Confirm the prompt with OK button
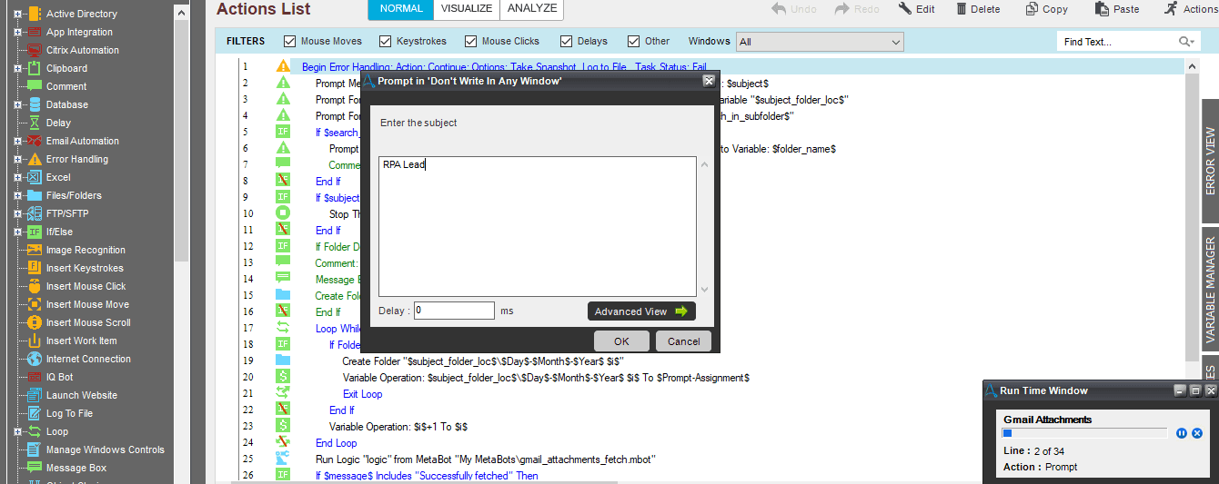Screen dimensions: 1219x484 click(x=621, y=341)
